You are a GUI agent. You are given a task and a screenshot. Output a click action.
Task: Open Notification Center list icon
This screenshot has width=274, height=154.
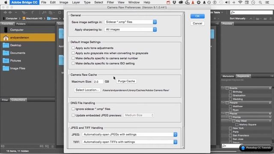pos(267,3)
